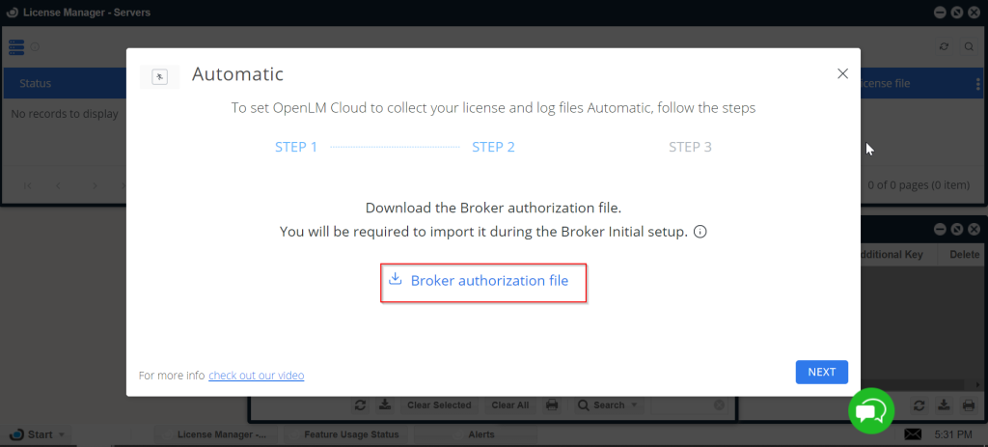The image size is (988, 447).
Task: Close the Automatic dialog
Action: click(x=842, y=73)
